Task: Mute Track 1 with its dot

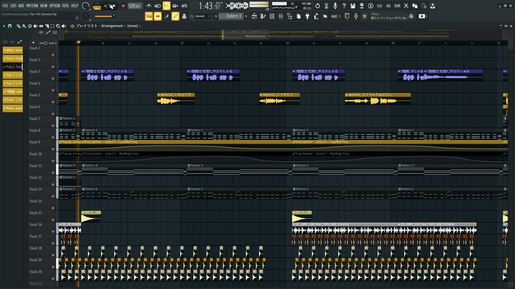Action: point(53,55)
